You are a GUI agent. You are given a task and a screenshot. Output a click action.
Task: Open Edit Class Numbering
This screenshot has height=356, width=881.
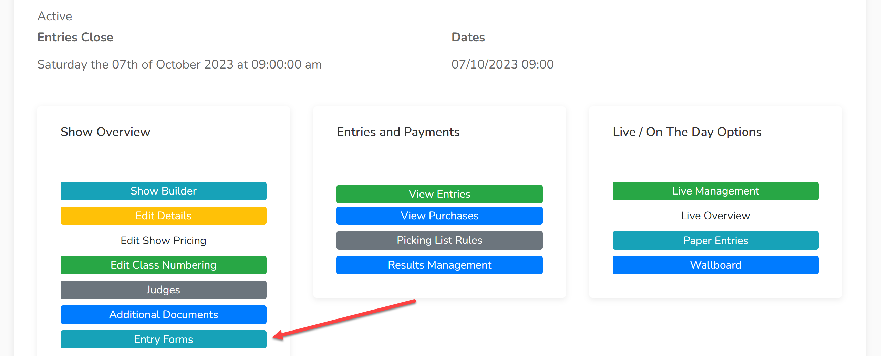click(x=163, y=265)
